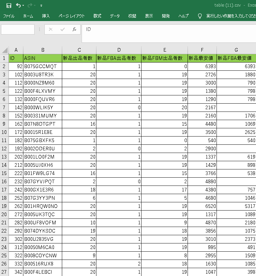This screenshot has height=276, width=256.
Task: Open the Undo history dropdown arrow
Action: (x=24, y=6)
